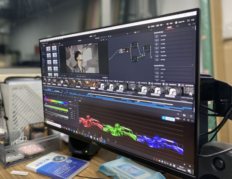Image resolution: width=232 pixels, height=179 pixels.
Task: Open the Lightbox grid icon
Action: coord(189,20)
